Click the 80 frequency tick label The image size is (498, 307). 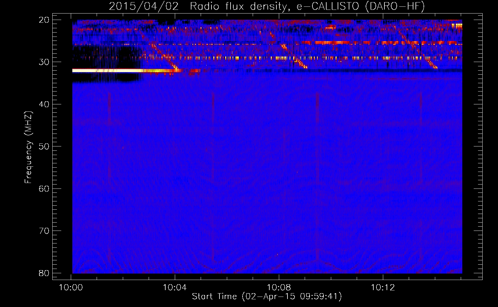coord(44,273)
